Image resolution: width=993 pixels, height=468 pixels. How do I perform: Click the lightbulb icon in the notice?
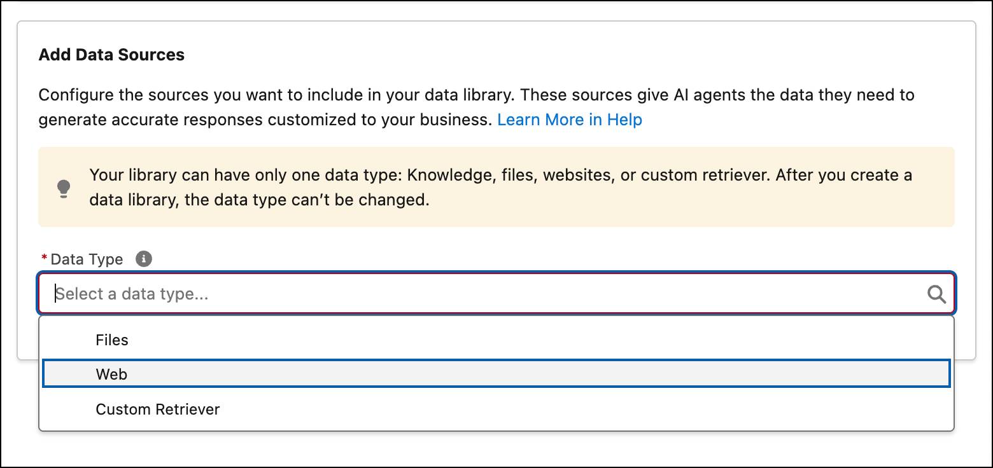(64, 188)
